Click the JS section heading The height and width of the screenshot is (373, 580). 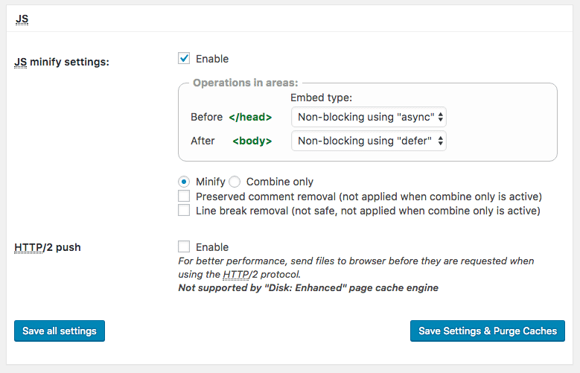(22, 19)
